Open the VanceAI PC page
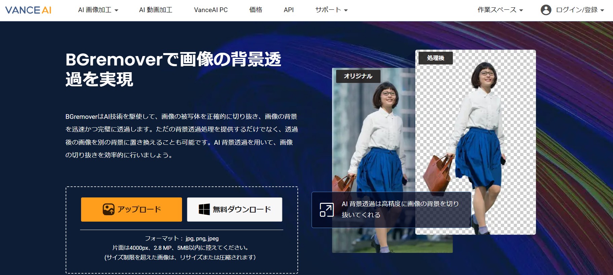Viewport: 613px width, 275px height. [x=211, y=10]
